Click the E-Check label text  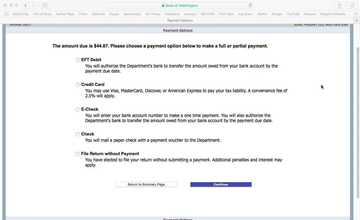coord(90,109)
